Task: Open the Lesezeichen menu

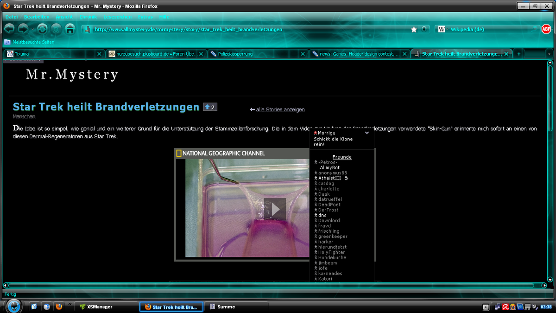Action: click(118, 17)
